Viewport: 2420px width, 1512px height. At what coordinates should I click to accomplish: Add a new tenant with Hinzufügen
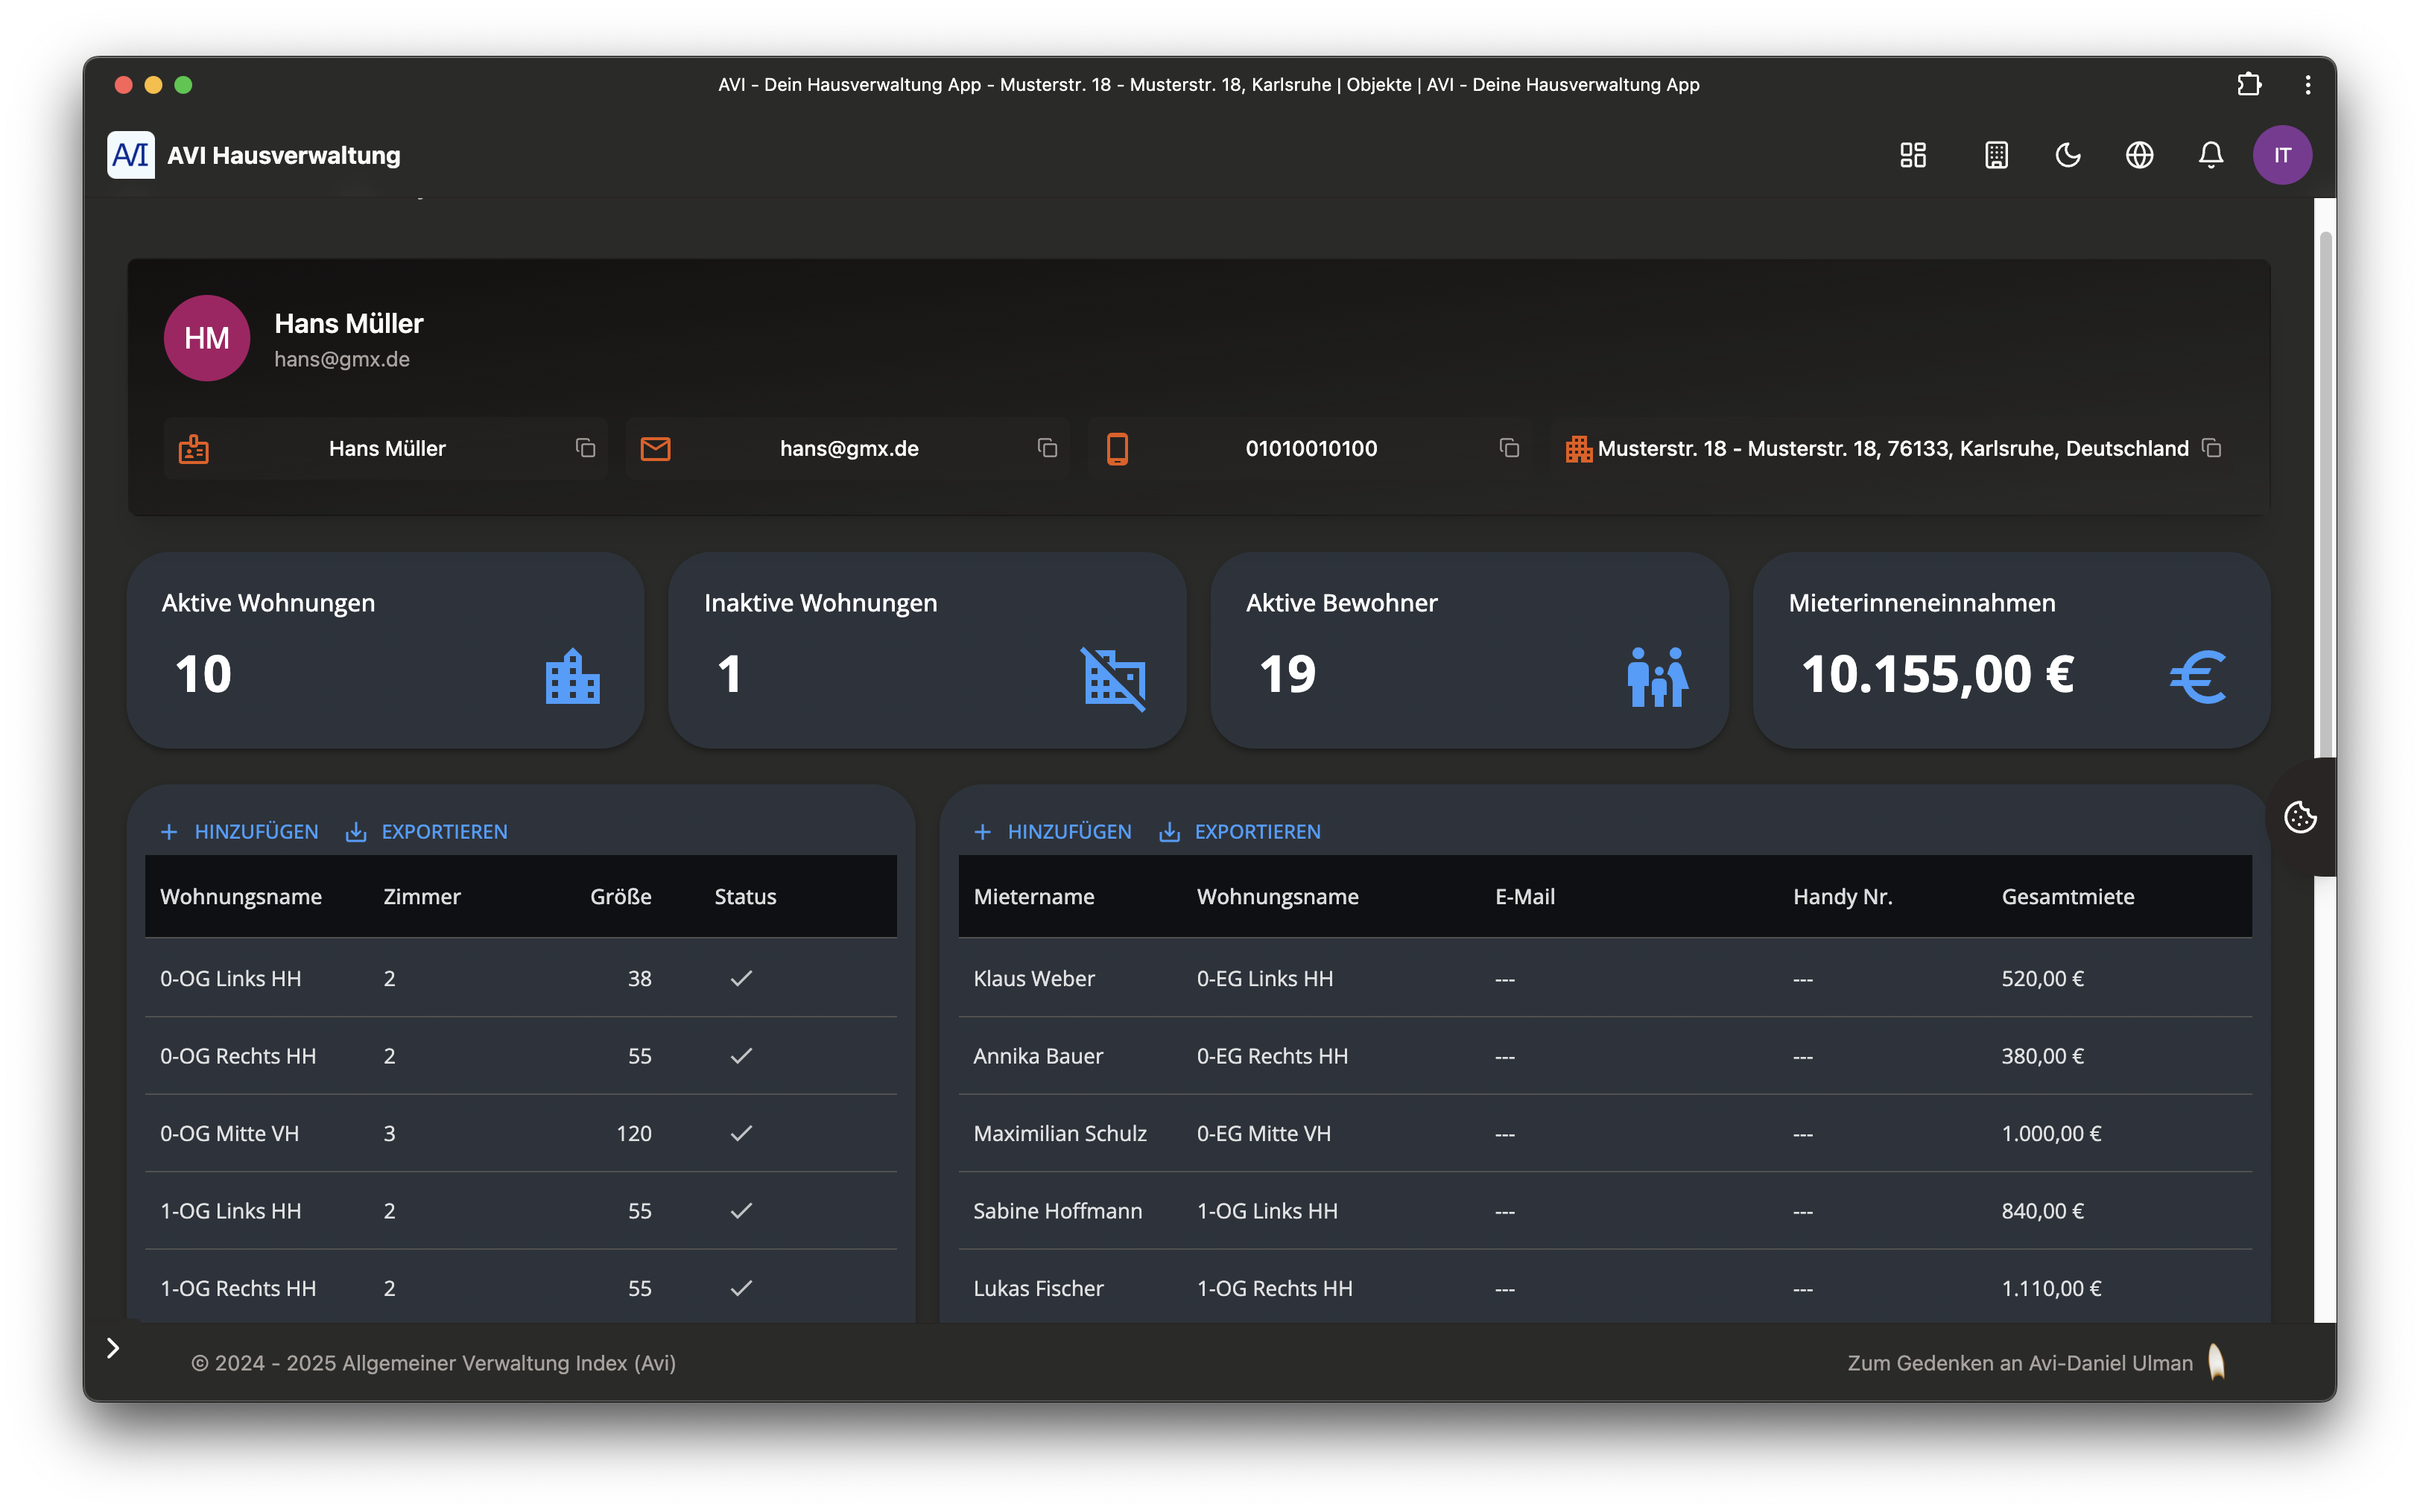pos(1053,832)
